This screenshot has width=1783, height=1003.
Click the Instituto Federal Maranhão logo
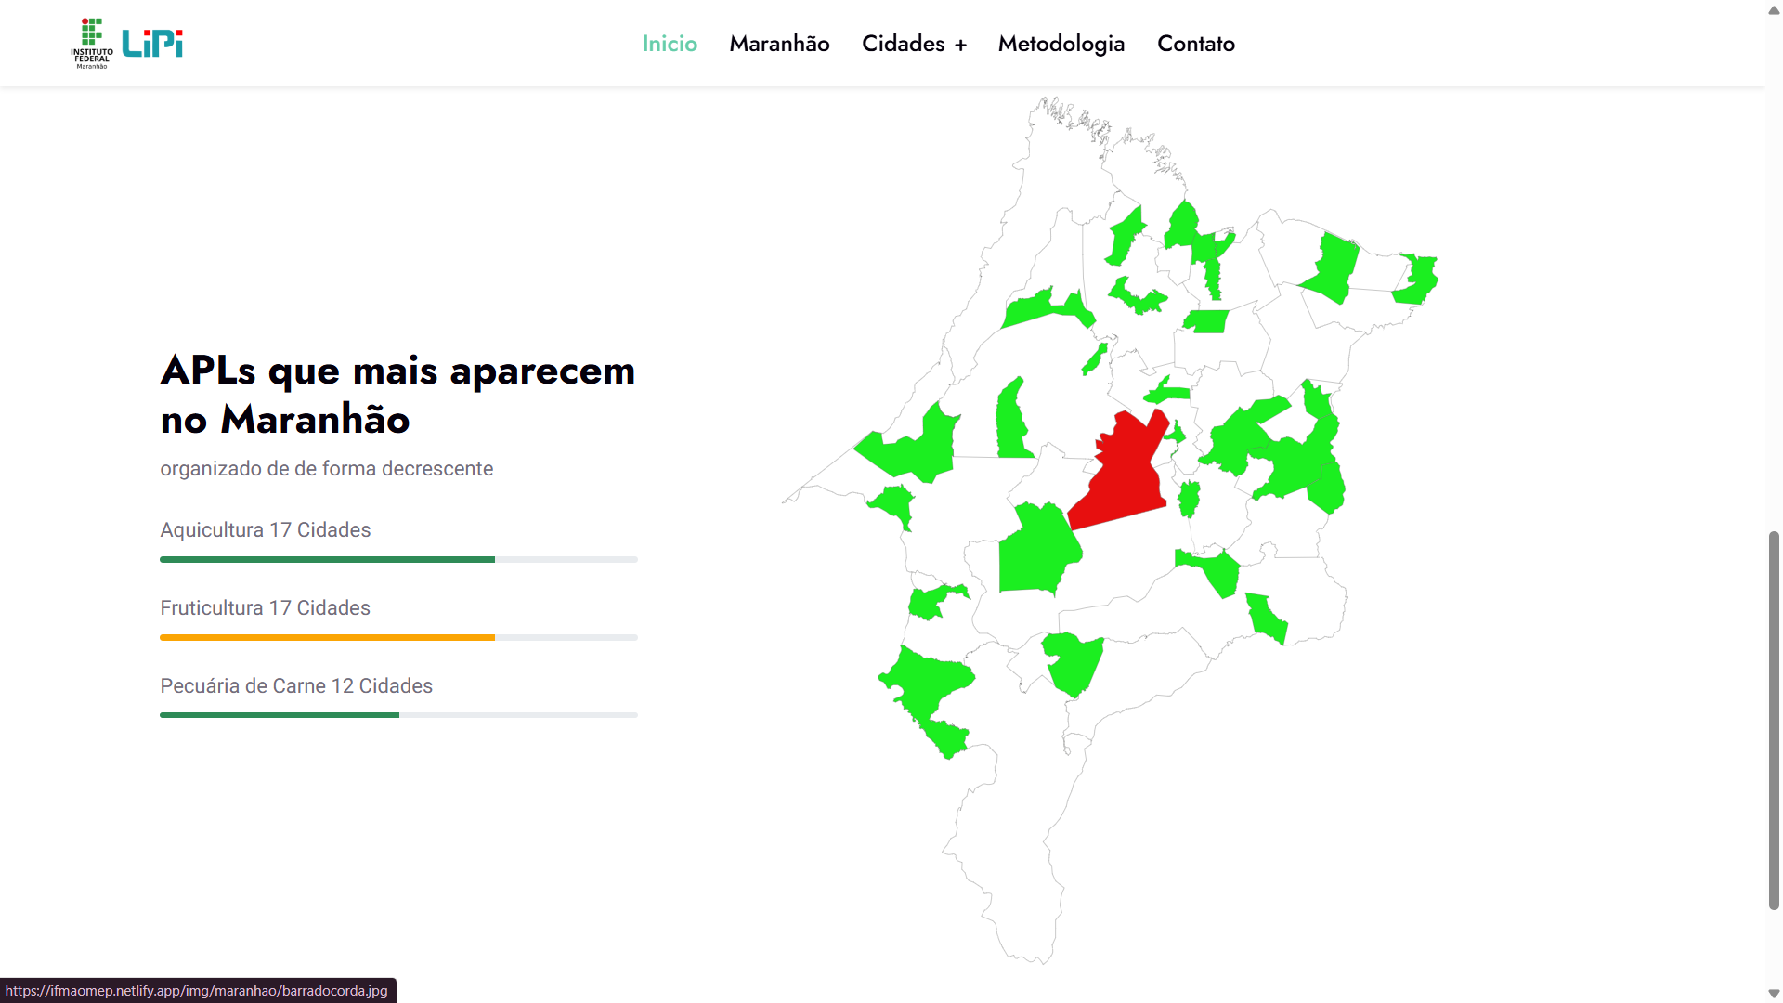[91, 43]
